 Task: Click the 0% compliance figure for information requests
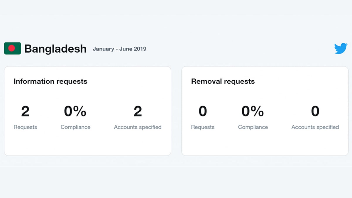[75, 111]
